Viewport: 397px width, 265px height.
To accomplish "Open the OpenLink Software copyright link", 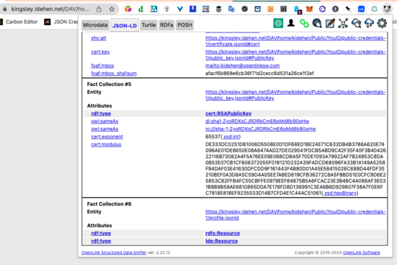I will [361, 253].
